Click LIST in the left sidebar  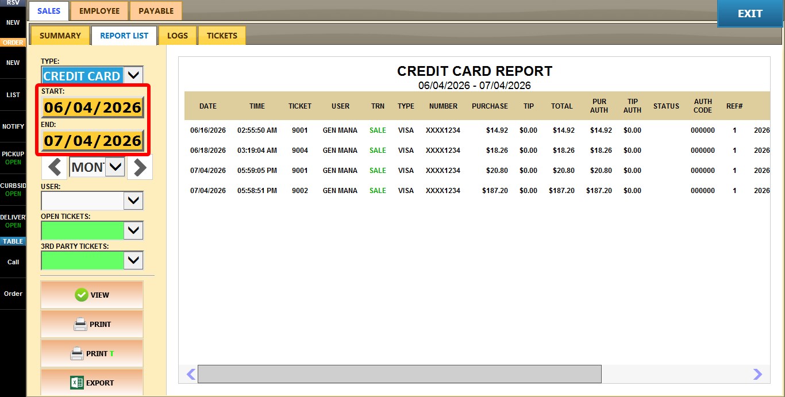13,95
